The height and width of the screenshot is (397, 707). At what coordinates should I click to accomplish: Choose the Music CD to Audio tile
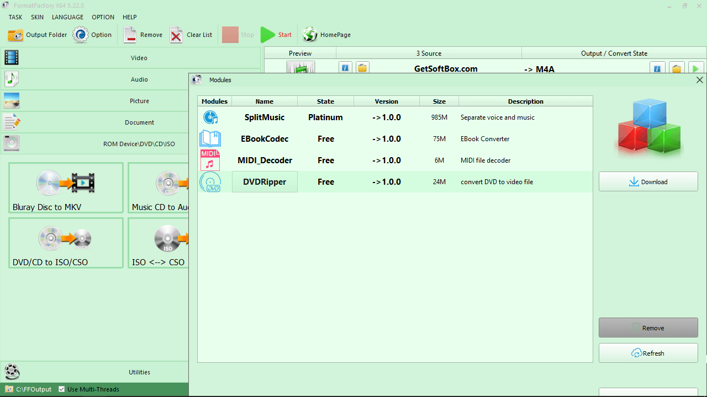click(x=159, y=188)
